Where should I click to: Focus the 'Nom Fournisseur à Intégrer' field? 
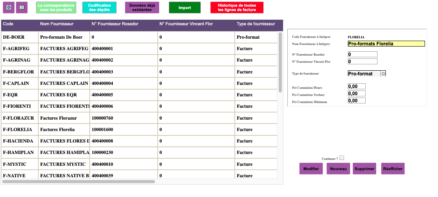[x=386, y=44]
